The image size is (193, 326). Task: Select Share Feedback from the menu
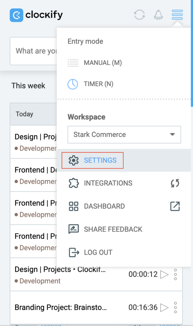[113, 229]
